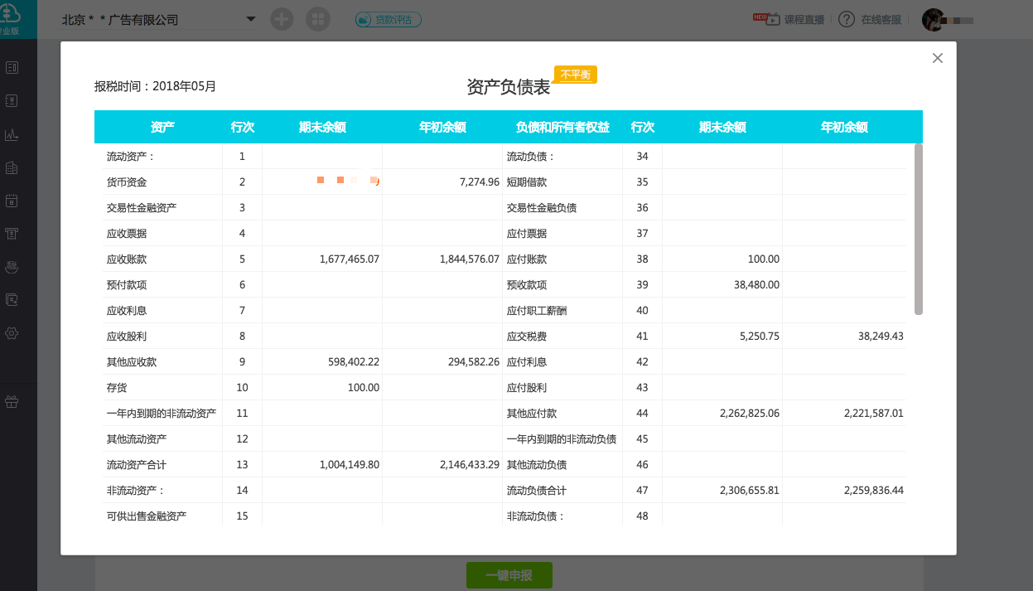The image size is (1033, 591).
Task: Expand the company name dropdown
Action: [251, 20]
